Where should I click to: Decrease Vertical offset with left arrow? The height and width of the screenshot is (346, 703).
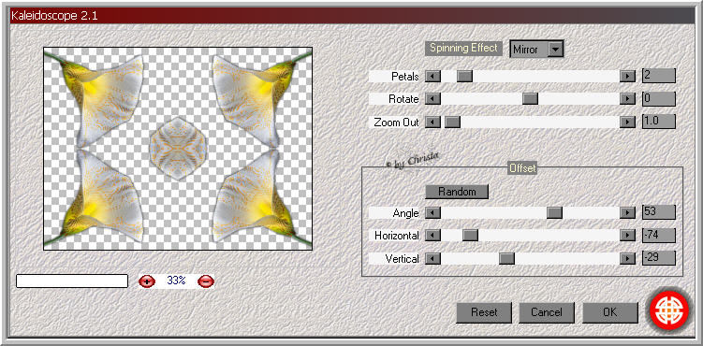pyautogui.click(x=432, y=258)
